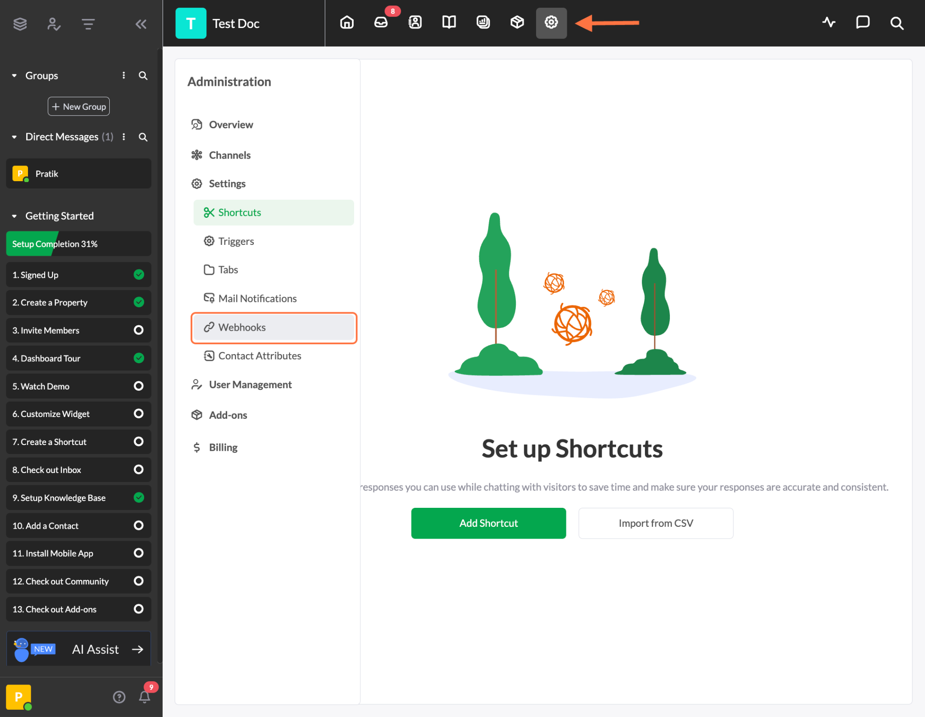925x717 pixels.
Task: Collapse the Direct Messages section
Action: click(14, 136)
